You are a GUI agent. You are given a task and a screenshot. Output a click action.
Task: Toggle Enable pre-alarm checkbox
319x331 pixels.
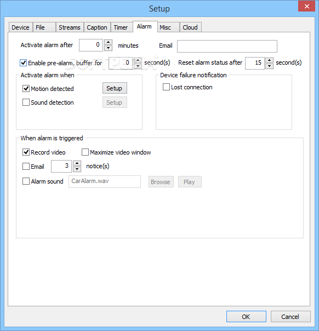point(23,63)
